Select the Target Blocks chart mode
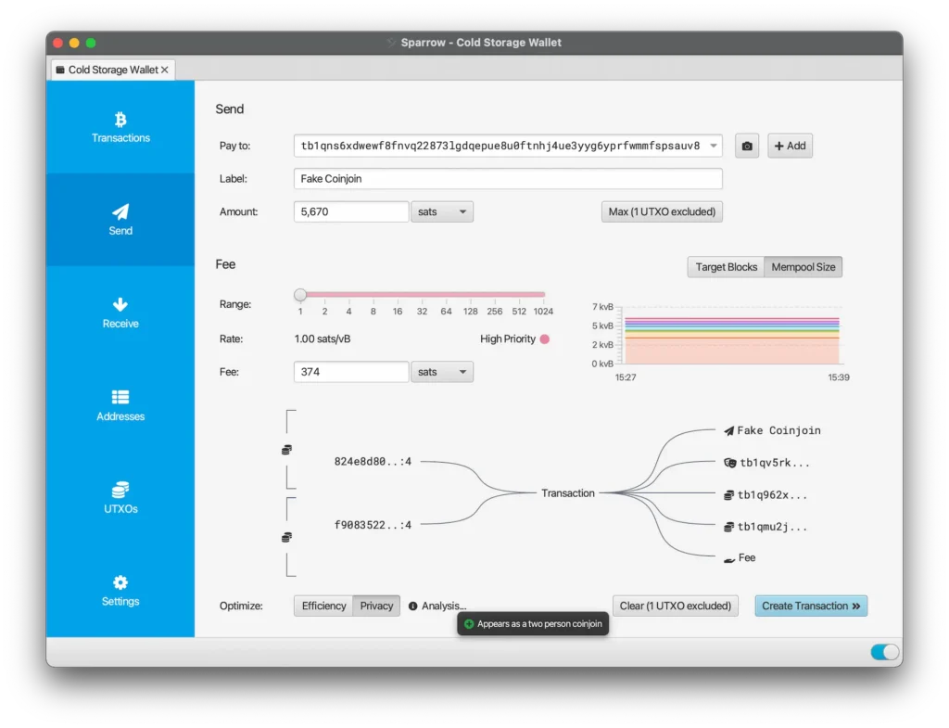The height and width of the screenshot is (728, 949). click(726, 267)
